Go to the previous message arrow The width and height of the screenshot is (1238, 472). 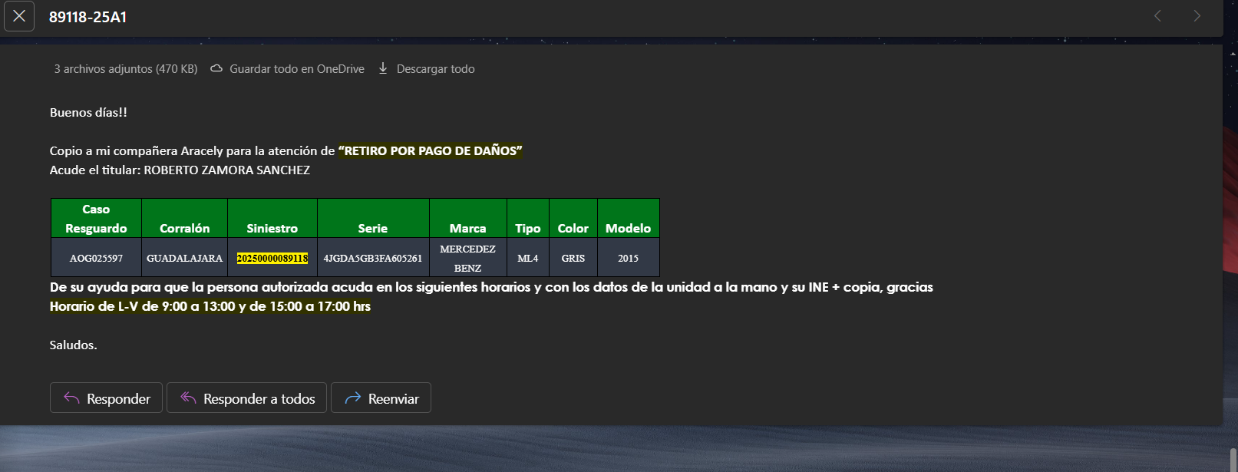pos(1157,16)
